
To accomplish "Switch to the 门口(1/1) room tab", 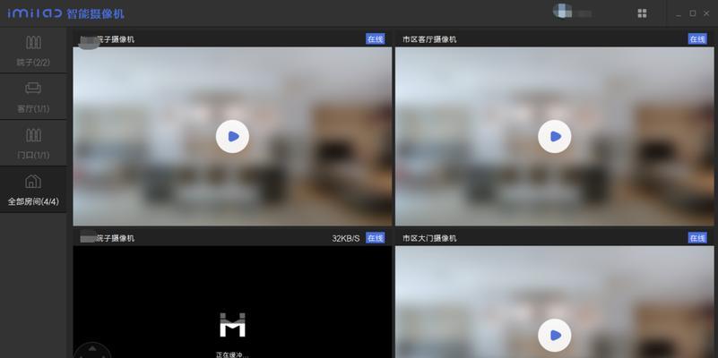I will point(33,142).
